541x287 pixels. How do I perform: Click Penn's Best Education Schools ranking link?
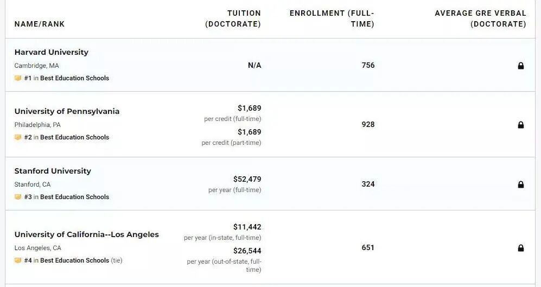(x=74, y=137)
